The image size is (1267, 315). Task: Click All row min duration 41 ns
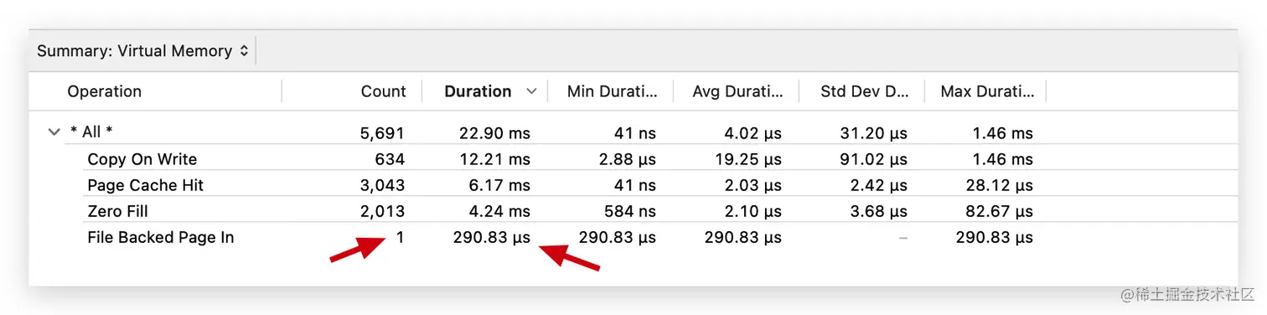[634, 133]
